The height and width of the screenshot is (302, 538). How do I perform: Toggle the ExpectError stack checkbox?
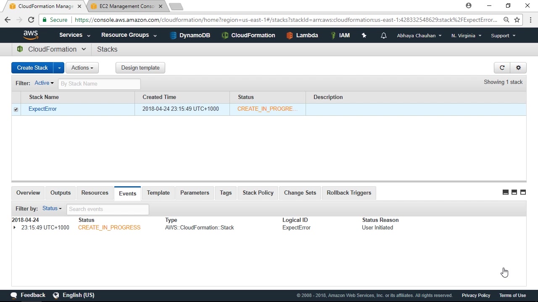click(16, 109)
